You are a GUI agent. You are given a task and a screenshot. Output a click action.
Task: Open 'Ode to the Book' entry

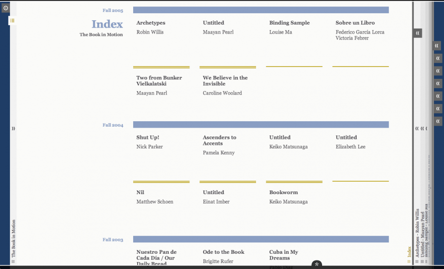(x=223, y=252)
